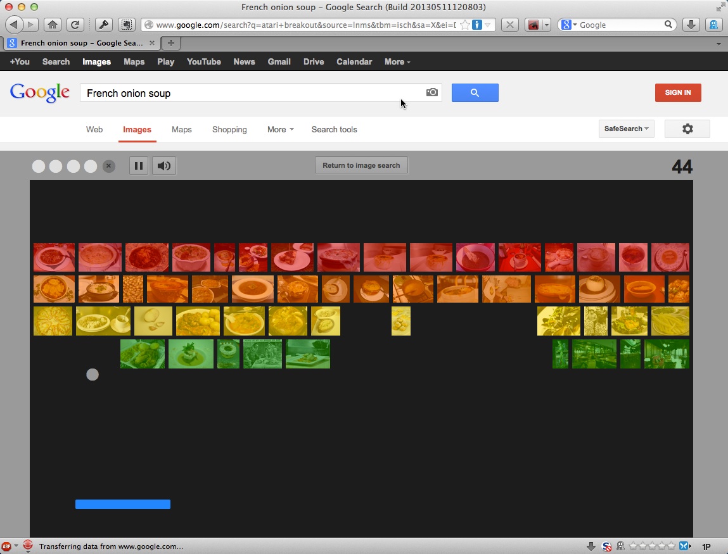The height and width of the screenshot is (554, 728).
Task: Open the downloads arrow in toolbar
Action: [x=691, y=25]
